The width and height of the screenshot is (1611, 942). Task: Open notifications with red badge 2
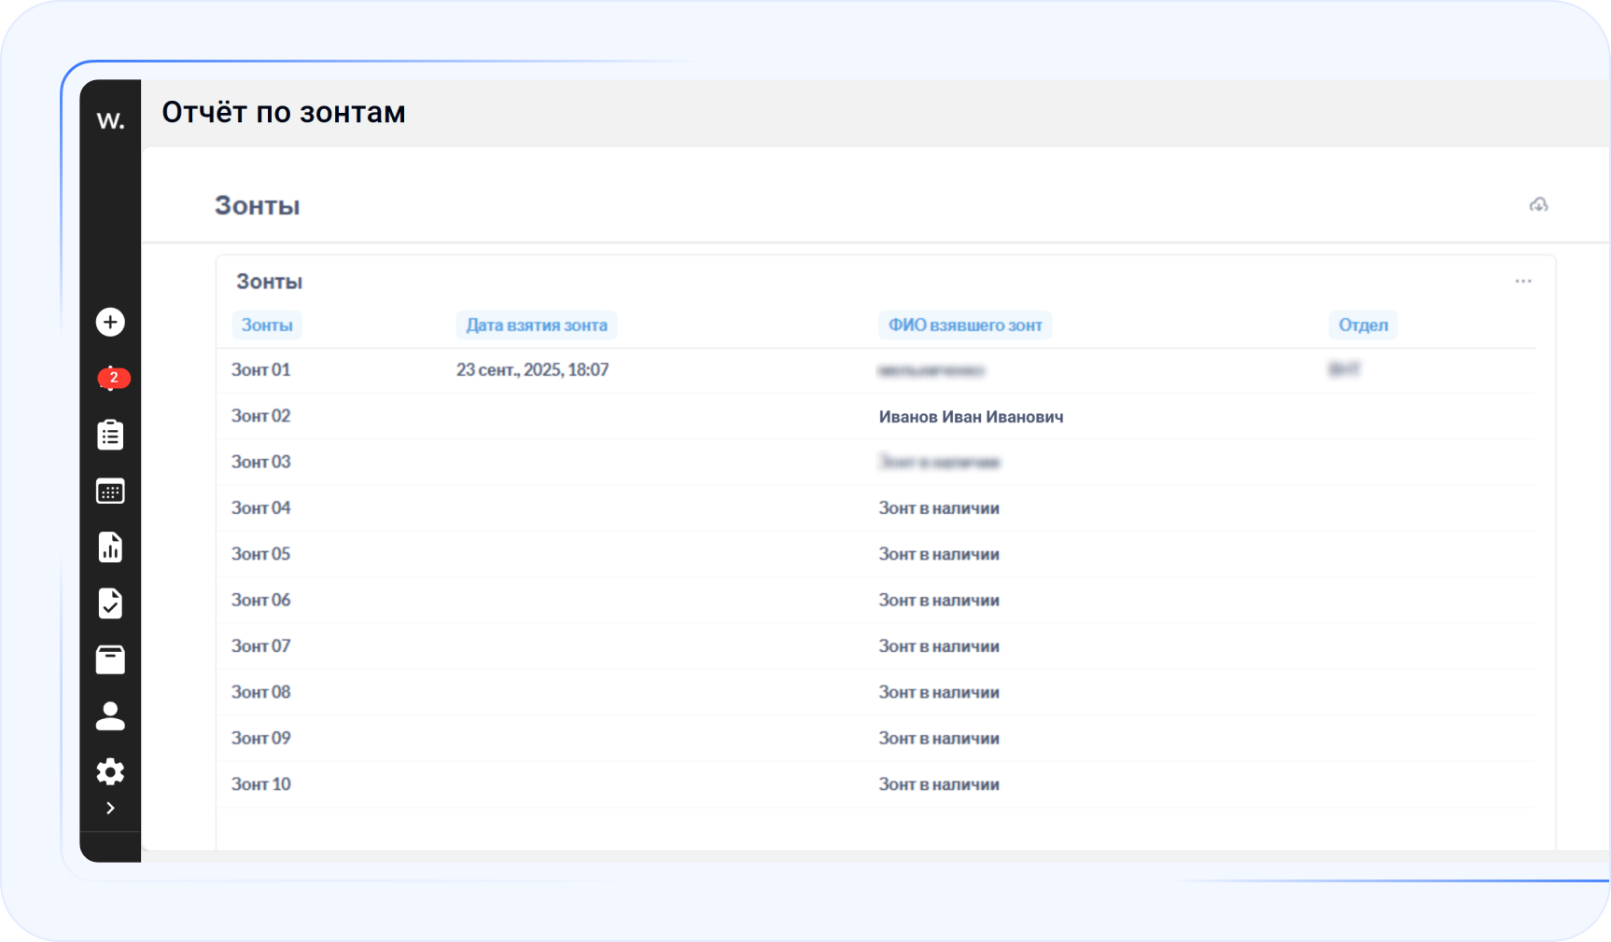point(112,378)
